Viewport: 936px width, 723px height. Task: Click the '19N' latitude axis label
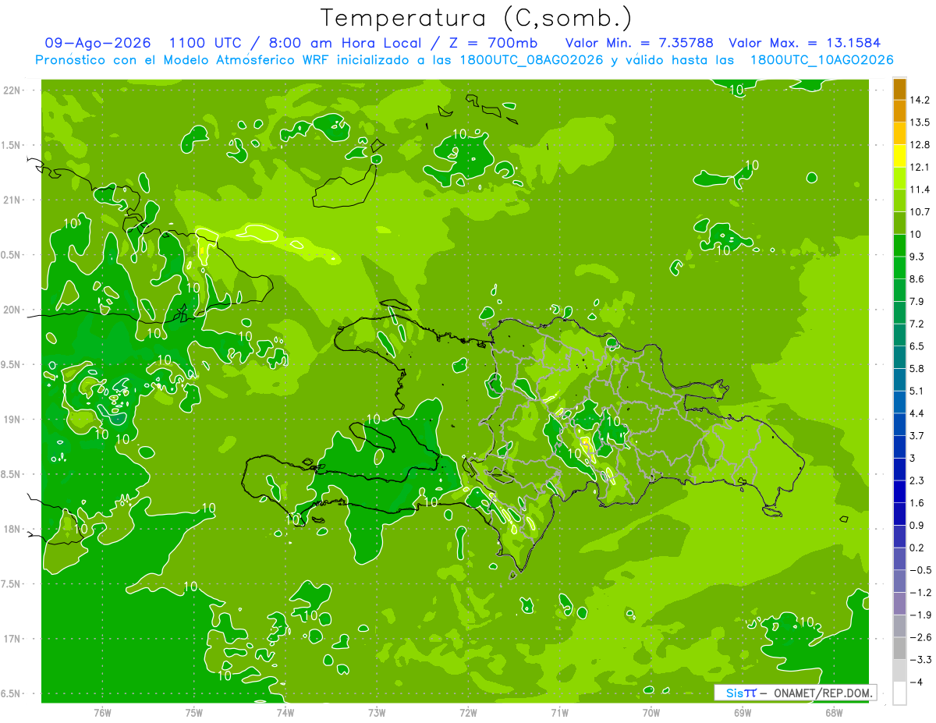click(13, 420)
